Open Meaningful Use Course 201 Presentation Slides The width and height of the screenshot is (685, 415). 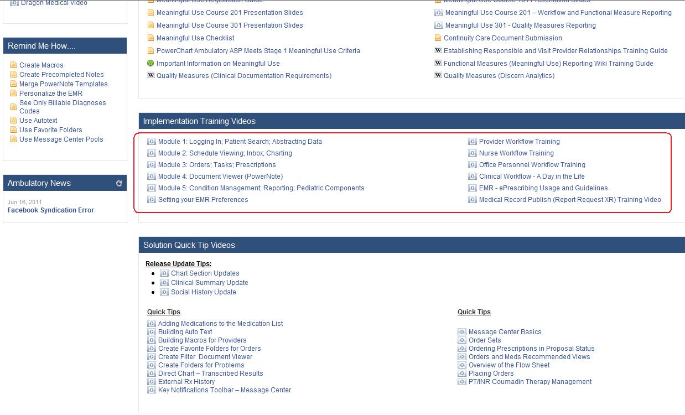[230, 13]
